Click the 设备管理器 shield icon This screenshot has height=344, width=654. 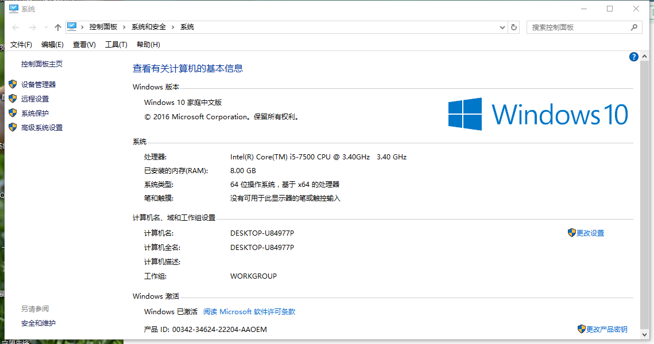click(13, 84)
